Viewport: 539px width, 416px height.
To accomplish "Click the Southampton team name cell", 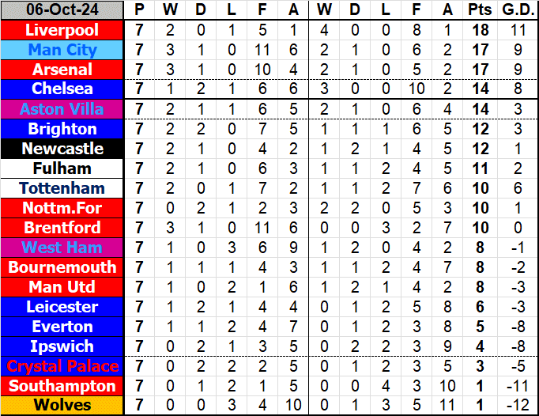I will [62, 386].
